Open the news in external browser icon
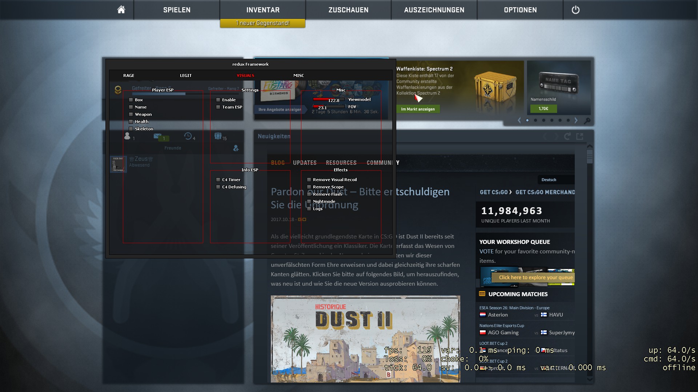The height and width of the screenshot is (392, 698). pos(580,136)
